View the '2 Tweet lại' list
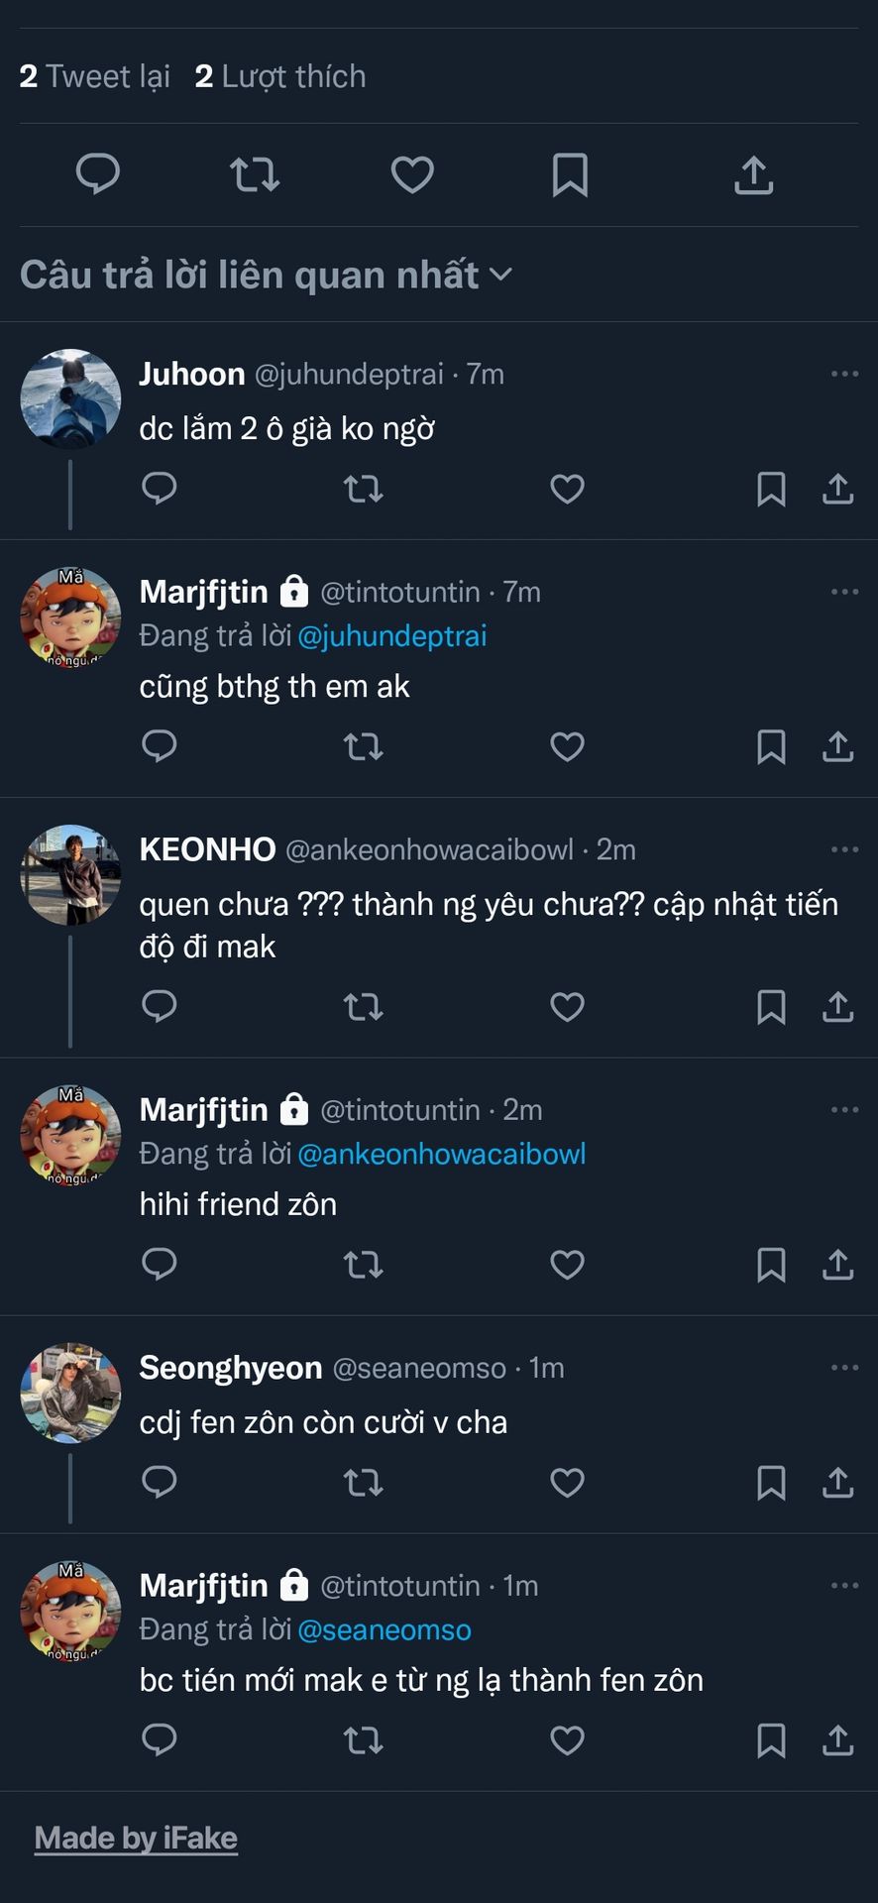Image resolution: width=878 pixels, height=1903 pixels. point(95,76)
